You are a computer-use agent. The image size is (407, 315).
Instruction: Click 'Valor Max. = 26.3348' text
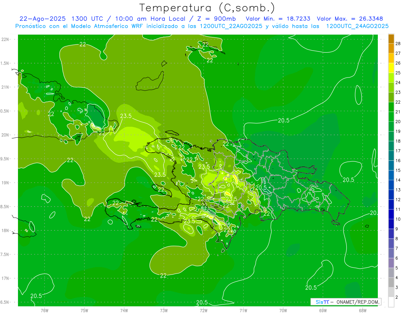tap(350, 19)
